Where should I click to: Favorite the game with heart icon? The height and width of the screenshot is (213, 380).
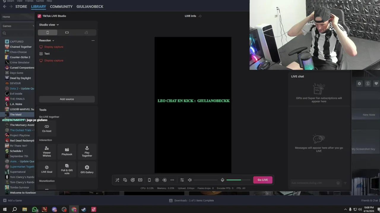(x=376, y=84)
